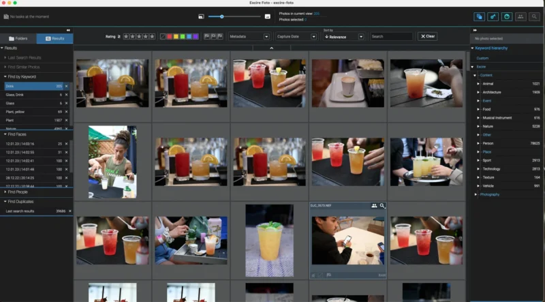The height and width of the screenshot is (302, 545).
Task: Open the Metadata dropdown
Action: (x=249, y=36)
